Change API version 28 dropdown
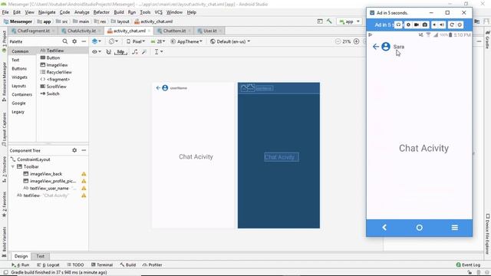This screenshot has width=491, height=276. pyautogui.click(x=158, y=41)
